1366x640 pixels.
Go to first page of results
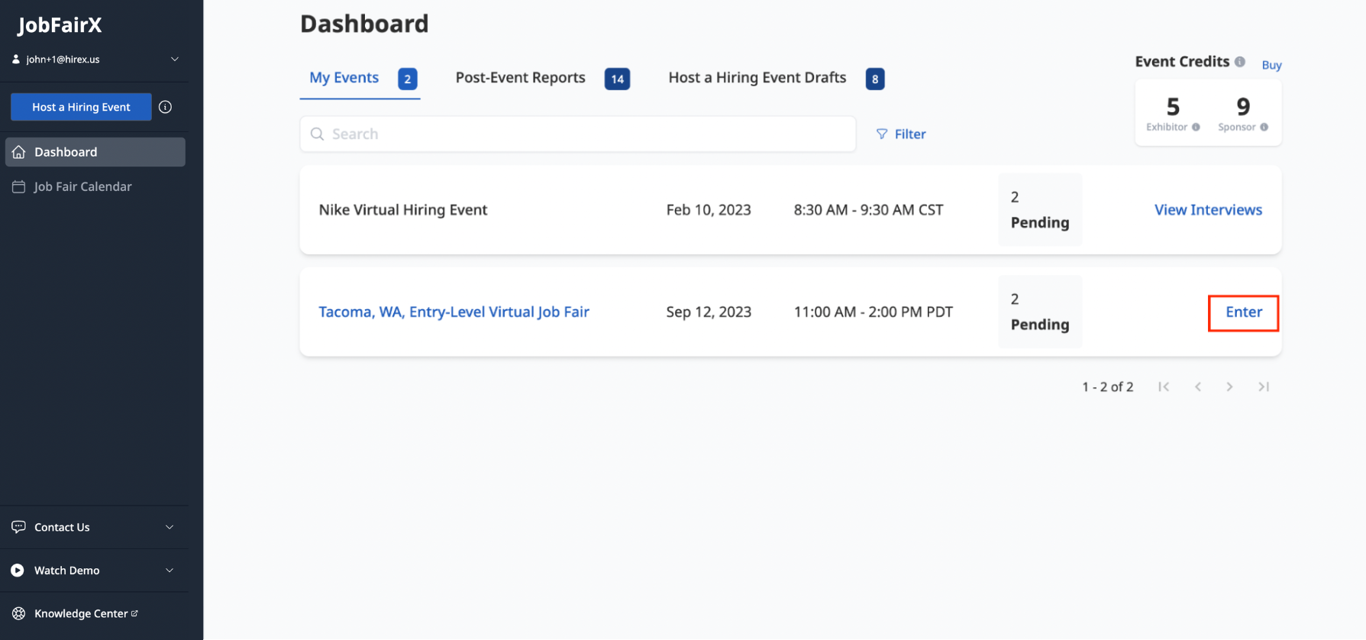point(1164,386)
